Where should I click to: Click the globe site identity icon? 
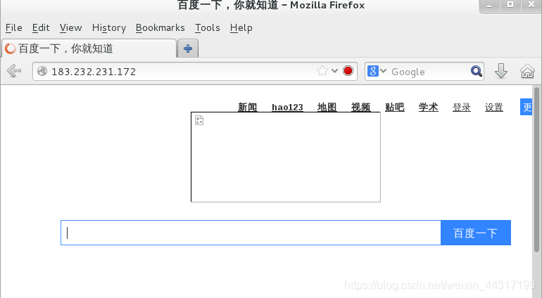pos(42,71)
